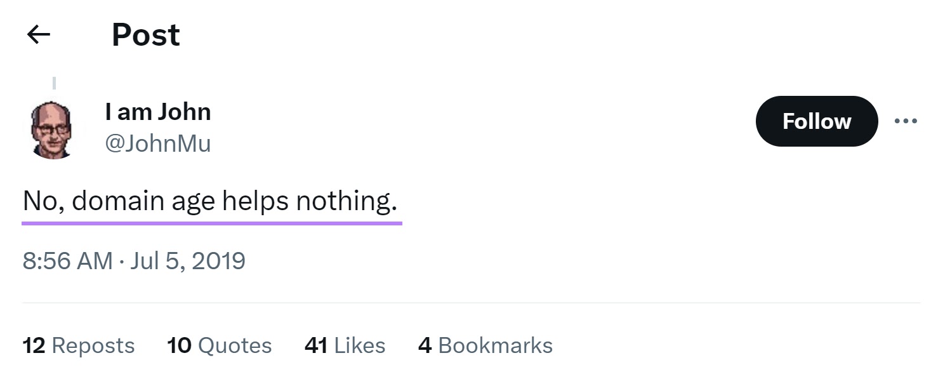Open post options via the dots icon

pyautogui.click(x=906, y=121)
